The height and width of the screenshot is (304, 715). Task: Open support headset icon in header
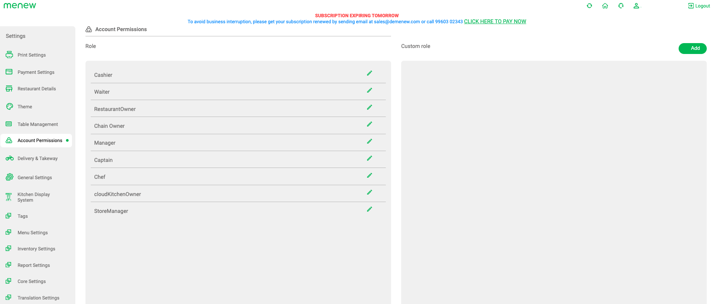[621, 6]
